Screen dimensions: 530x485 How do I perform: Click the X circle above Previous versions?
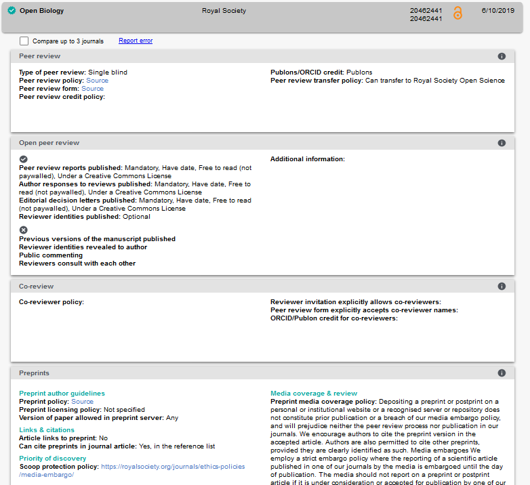pos(23,230)
